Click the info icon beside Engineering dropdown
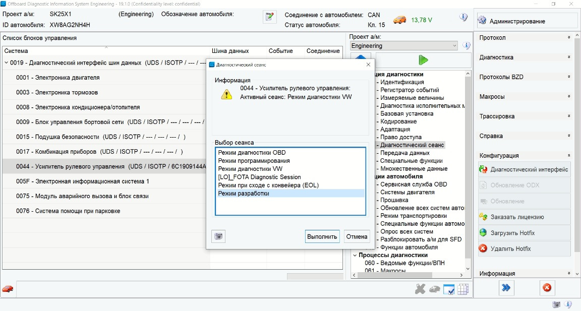This screenshot has height=311, width=581. pyautogui.click(x=467, y=45)
